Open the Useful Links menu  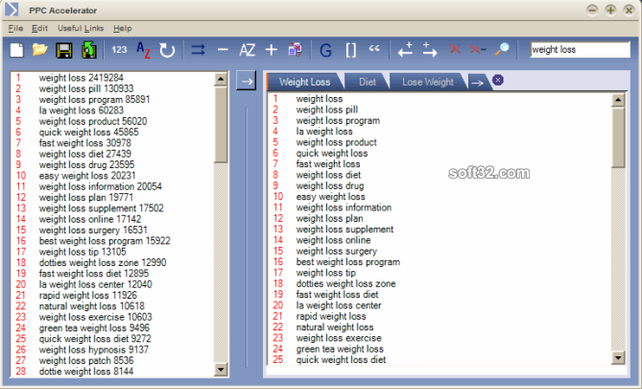81,28
